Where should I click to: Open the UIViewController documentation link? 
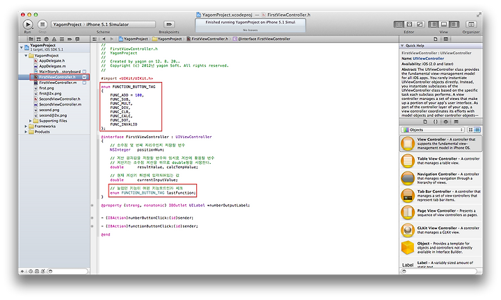pos(428,58)
